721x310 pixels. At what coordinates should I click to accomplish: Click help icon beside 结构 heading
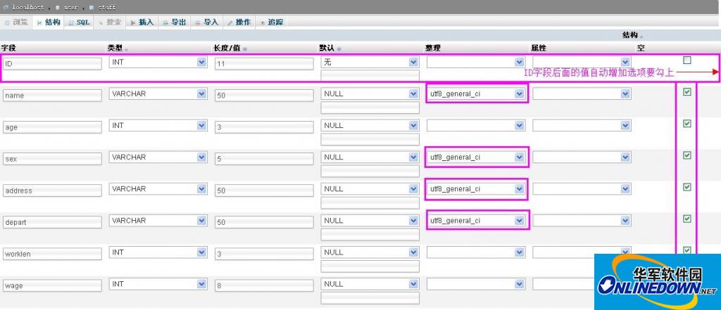[x=641, y=36]
